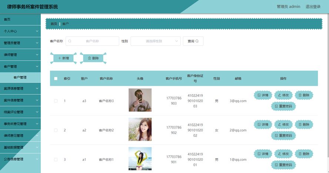Click 退出登录 to log out
This screenshot has height=173, width=329.
[313, 7]
